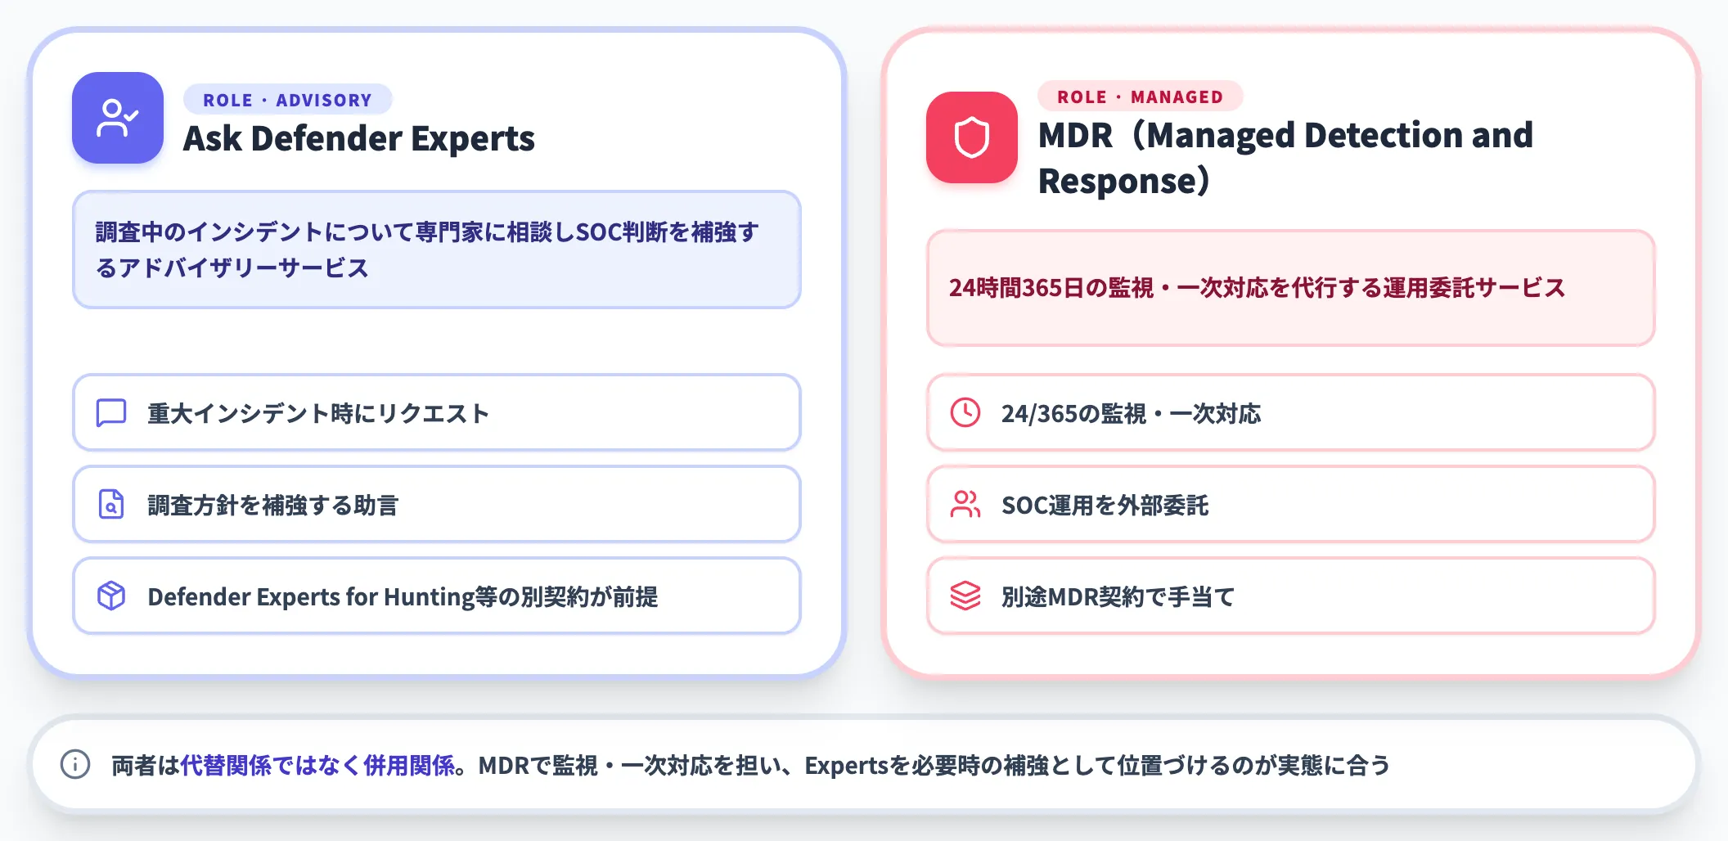The height and width of the screenshot is (841, 1728).
Task: Click the SOC運用を外部委託 text
Action: (x=1105, y=506)
